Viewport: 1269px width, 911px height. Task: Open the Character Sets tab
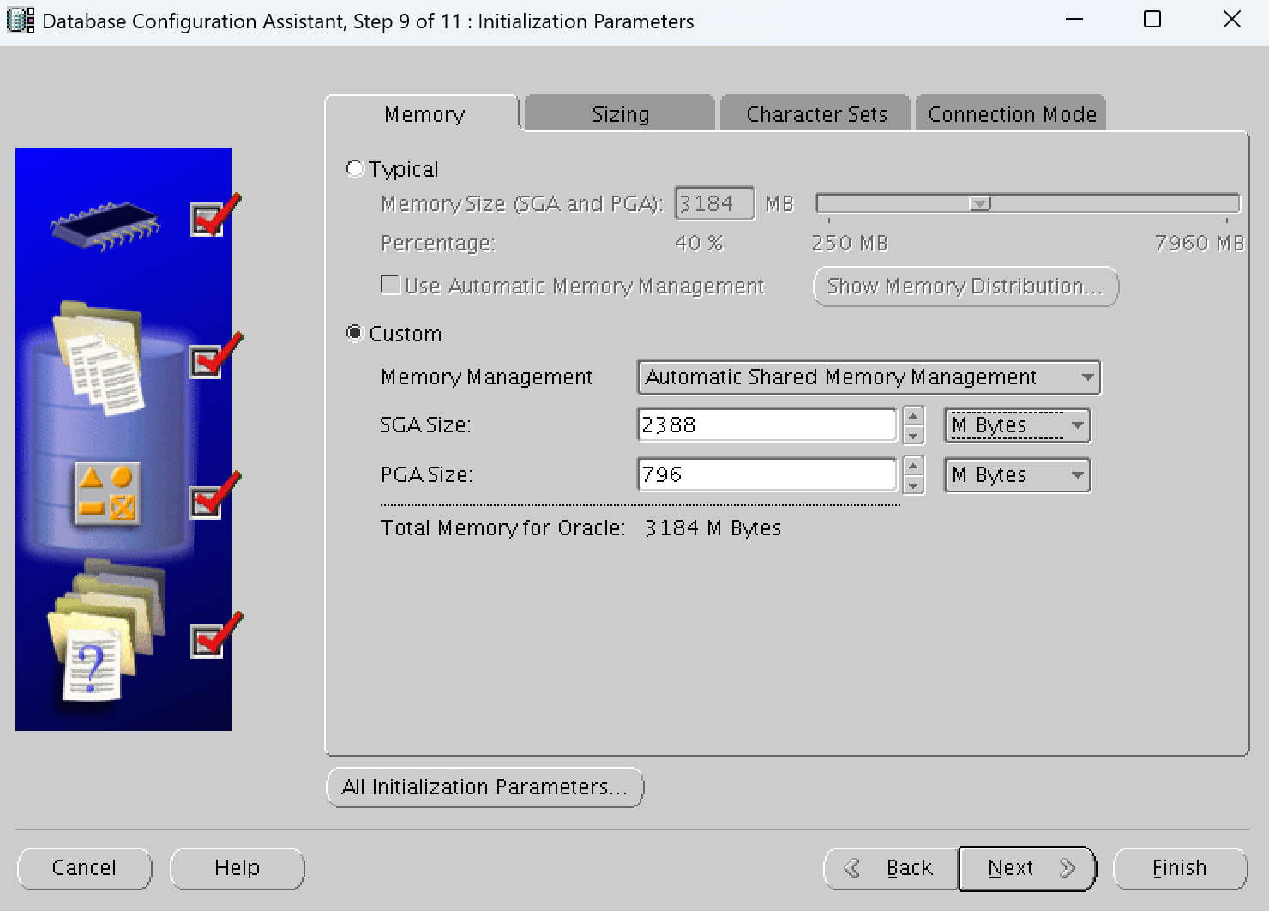pyautogui.click(x=815, y=114)
